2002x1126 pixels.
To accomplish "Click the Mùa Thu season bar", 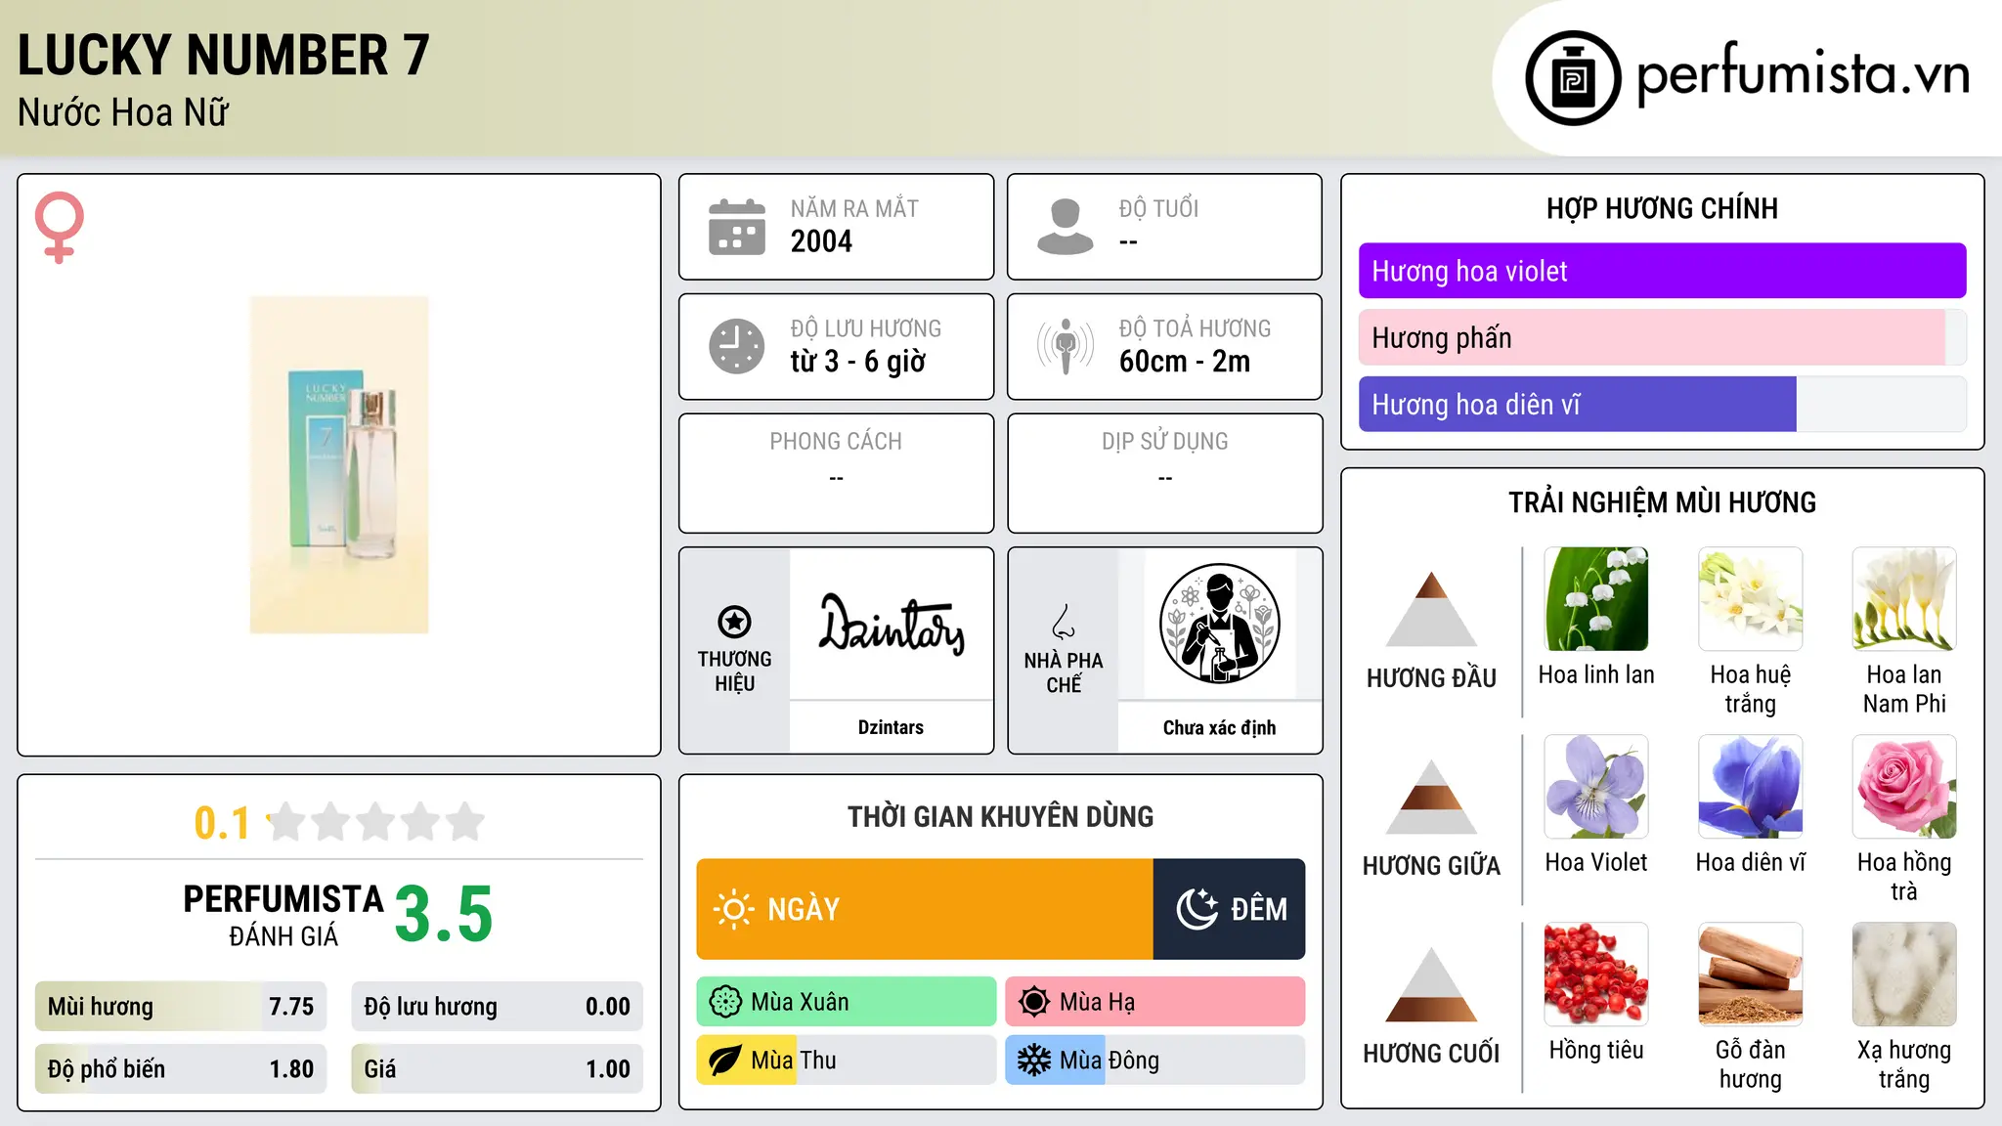I will point(847,1061).
